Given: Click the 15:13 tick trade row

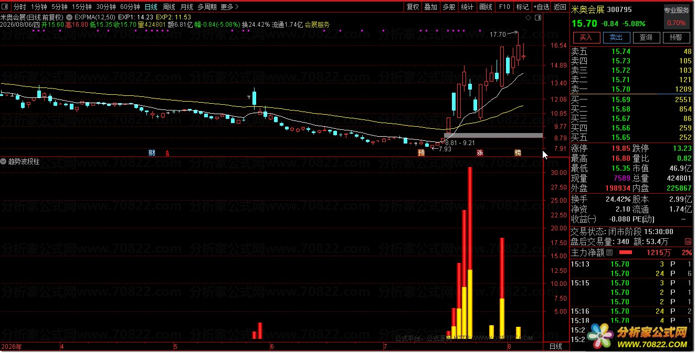Looking at the screenshot, I should pyautogui.click(x=632, y=264).
